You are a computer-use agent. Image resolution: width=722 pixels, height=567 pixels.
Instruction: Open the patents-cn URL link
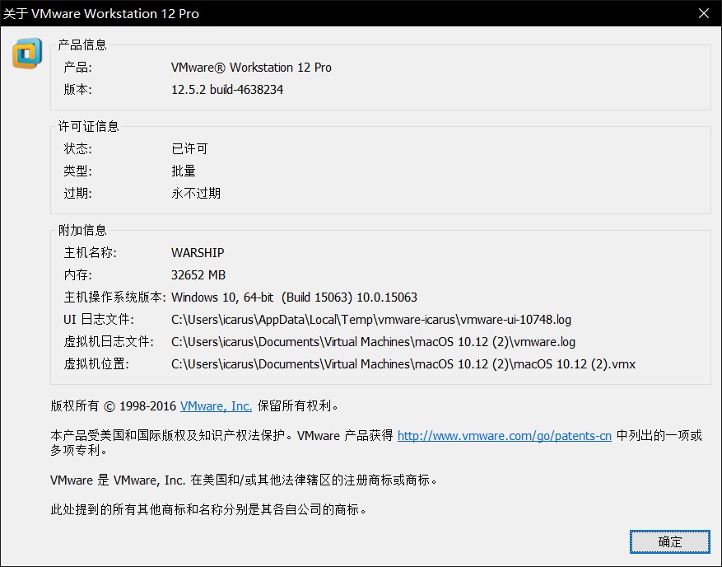[x=504, y=436]
